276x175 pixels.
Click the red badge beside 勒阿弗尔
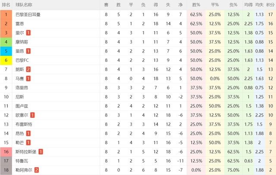click(36, 170)
